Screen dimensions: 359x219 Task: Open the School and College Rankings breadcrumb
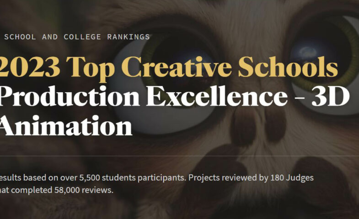click(77, 37)
